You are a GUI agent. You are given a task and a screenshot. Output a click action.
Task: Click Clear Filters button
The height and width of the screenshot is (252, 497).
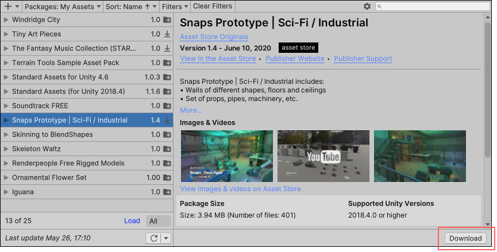click(x=213, y=6)
